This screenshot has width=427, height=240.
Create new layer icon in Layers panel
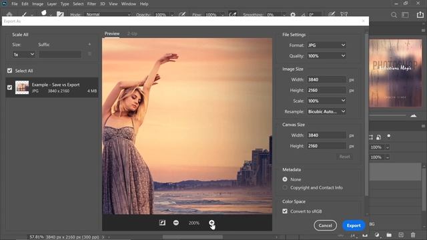point(401,235)
